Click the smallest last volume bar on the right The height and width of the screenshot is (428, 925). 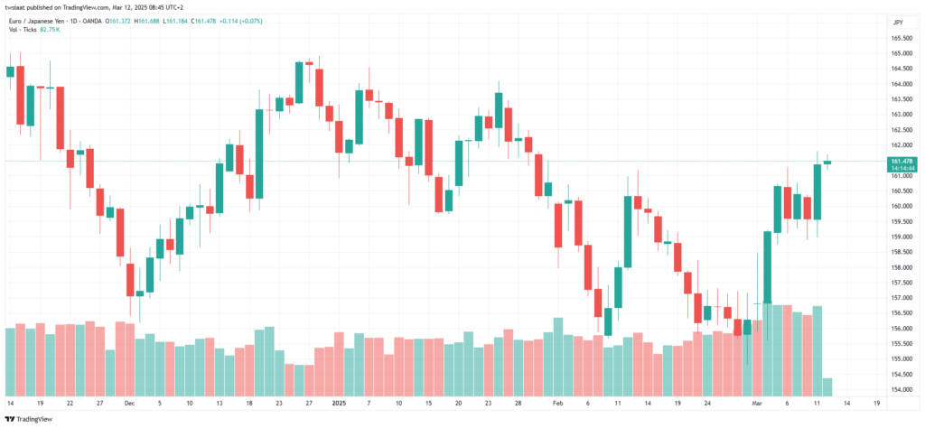pos(827,386)
